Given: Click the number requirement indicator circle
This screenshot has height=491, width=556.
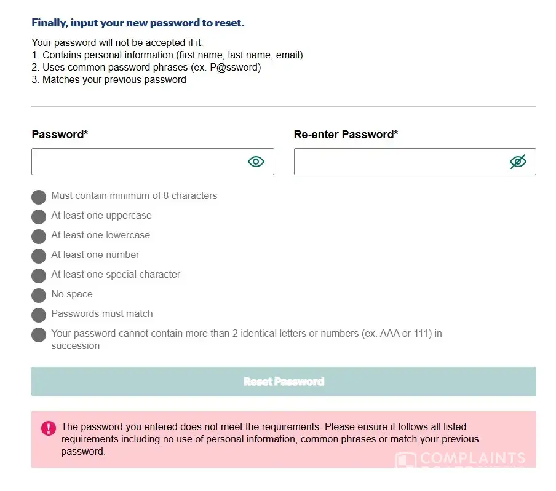Looking at the screenshot, I should (x=39, y=256).
